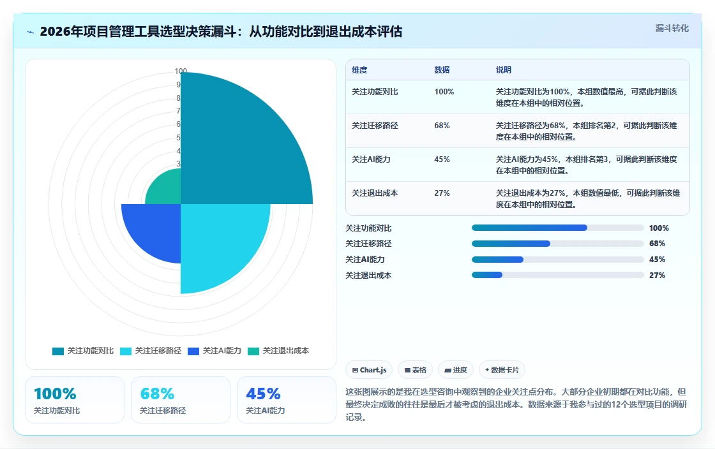Click the 100% 关注功能对比 progress bar
Screen dimensions: 715x449
[557, 228]
